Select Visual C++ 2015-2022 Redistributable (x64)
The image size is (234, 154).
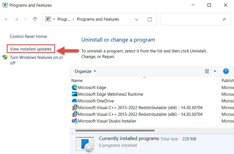[140, 108]
